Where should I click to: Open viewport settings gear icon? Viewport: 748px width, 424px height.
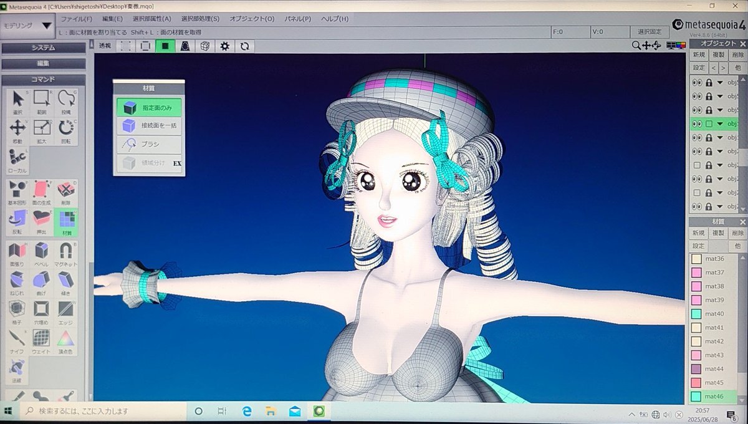[x=224, y=46]
